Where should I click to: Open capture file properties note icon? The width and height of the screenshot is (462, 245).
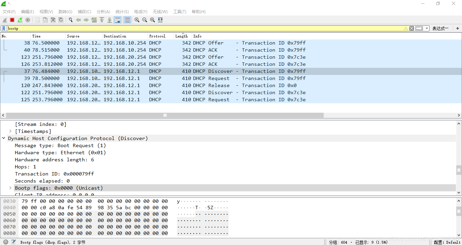[x=14, y=242]
